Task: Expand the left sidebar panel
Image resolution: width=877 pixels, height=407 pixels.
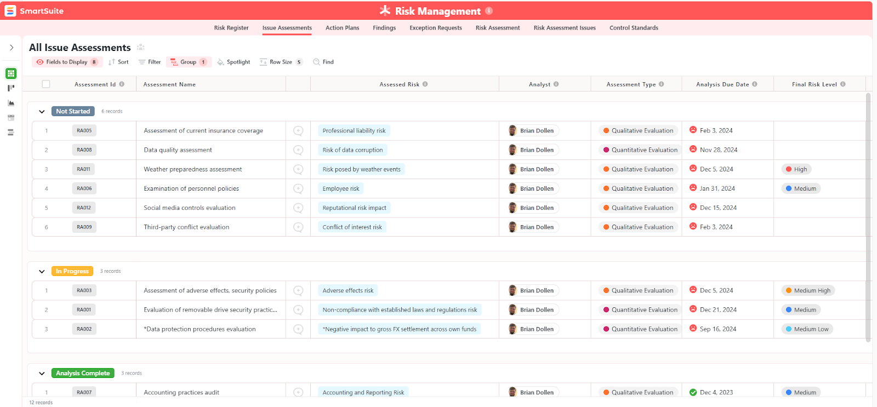Action: [12, 48]
